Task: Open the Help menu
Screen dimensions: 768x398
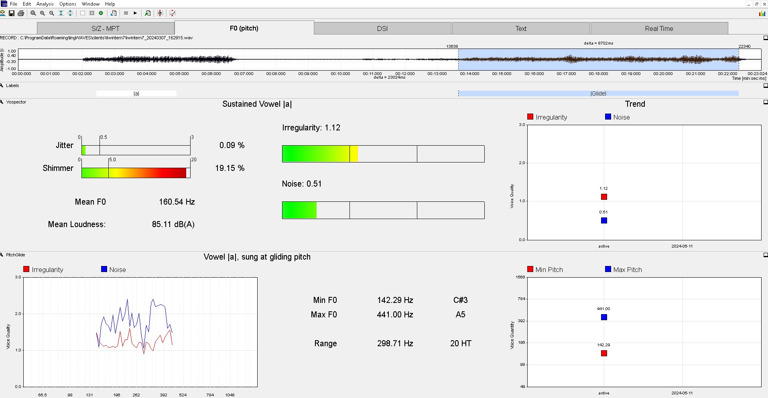Action: pos(110,4)
